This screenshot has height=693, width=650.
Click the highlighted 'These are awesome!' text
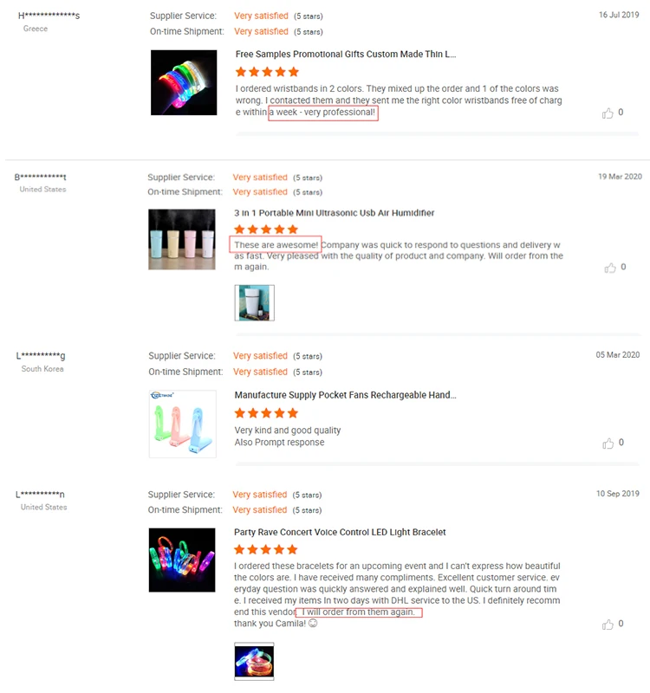[x=276, y=245]
